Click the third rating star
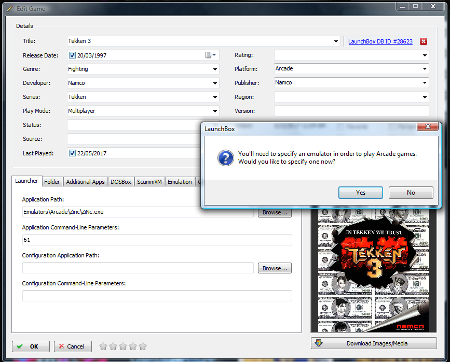The height and width of the screenshot is (362, 450). pos(123,346)
